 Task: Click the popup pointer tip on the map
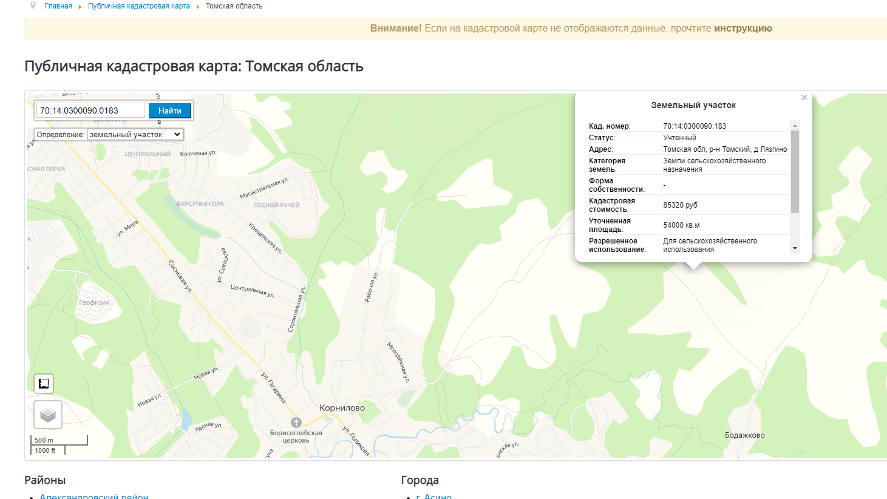click(x=693, y=268)
